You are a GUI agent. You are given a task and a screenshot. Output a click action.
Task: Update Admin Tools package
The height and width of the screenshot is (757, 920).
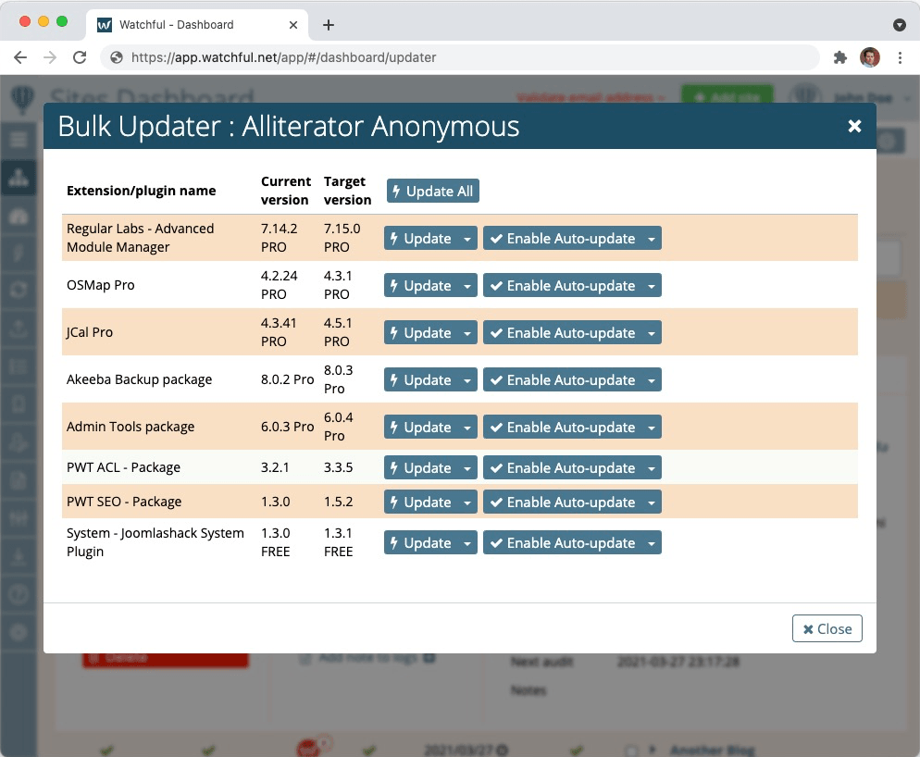tap(421, 427)
